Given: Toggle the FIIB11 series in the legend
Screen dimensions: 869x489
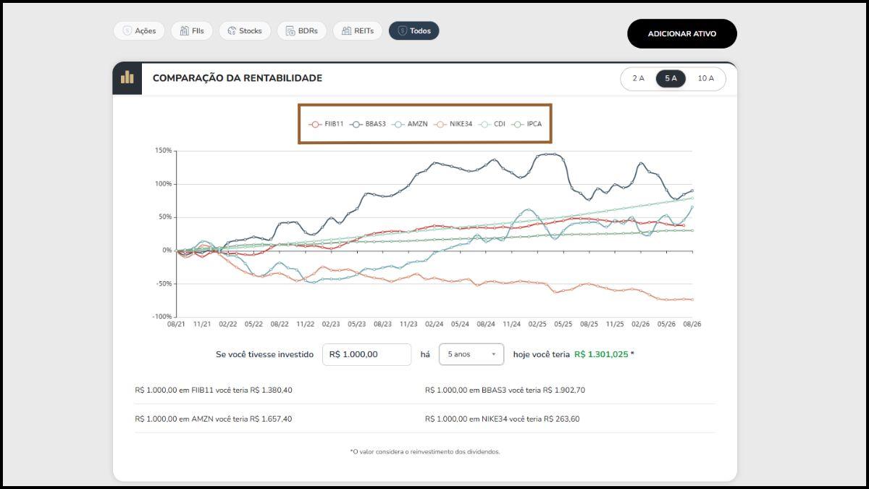Looking at the screenshot, I should click(x=326, y=124).
